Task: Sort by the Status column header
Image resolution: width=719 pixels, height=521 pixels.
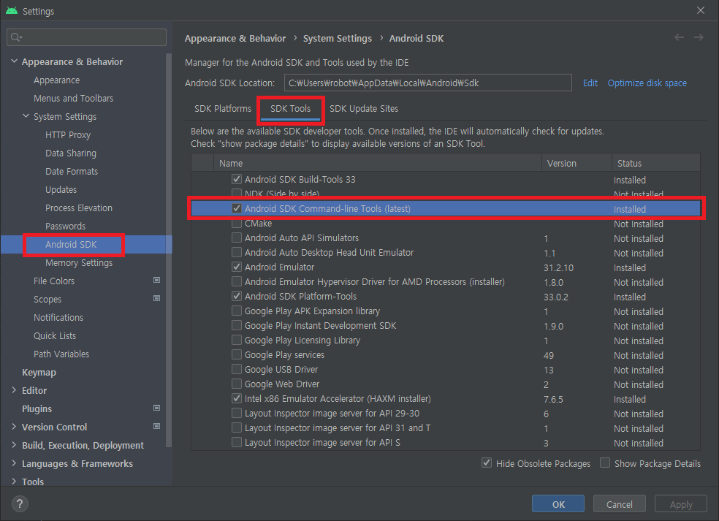Action: click(656, 163)
